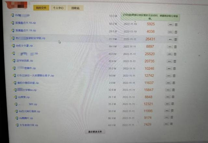Open more options for the 26431 row
208x143 pixels.
pos(170,40)
